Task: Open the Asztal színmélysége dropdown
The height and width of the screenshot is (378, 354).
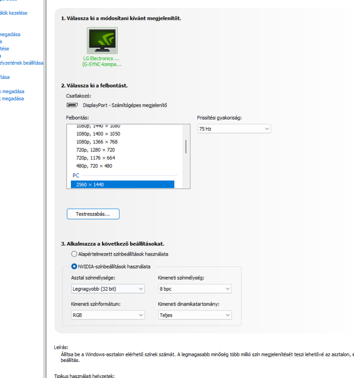Action: (x=108, y=289)
